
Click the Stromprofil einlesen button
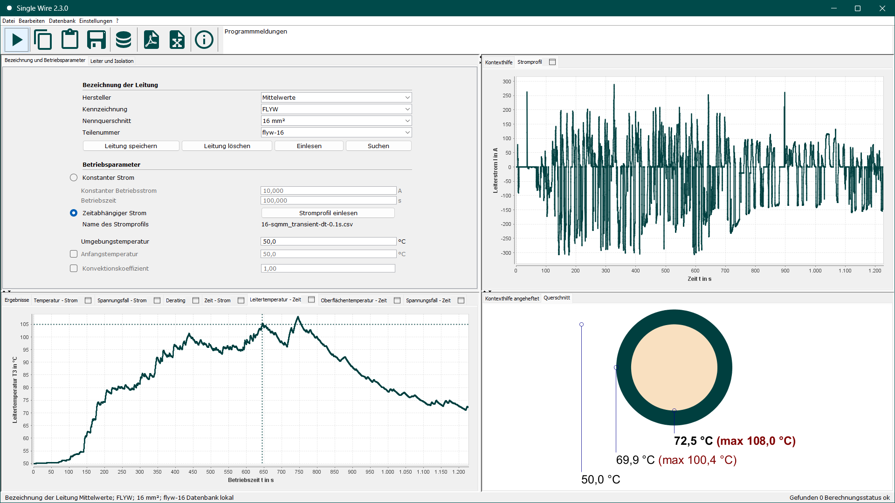[x=328, y=213]
